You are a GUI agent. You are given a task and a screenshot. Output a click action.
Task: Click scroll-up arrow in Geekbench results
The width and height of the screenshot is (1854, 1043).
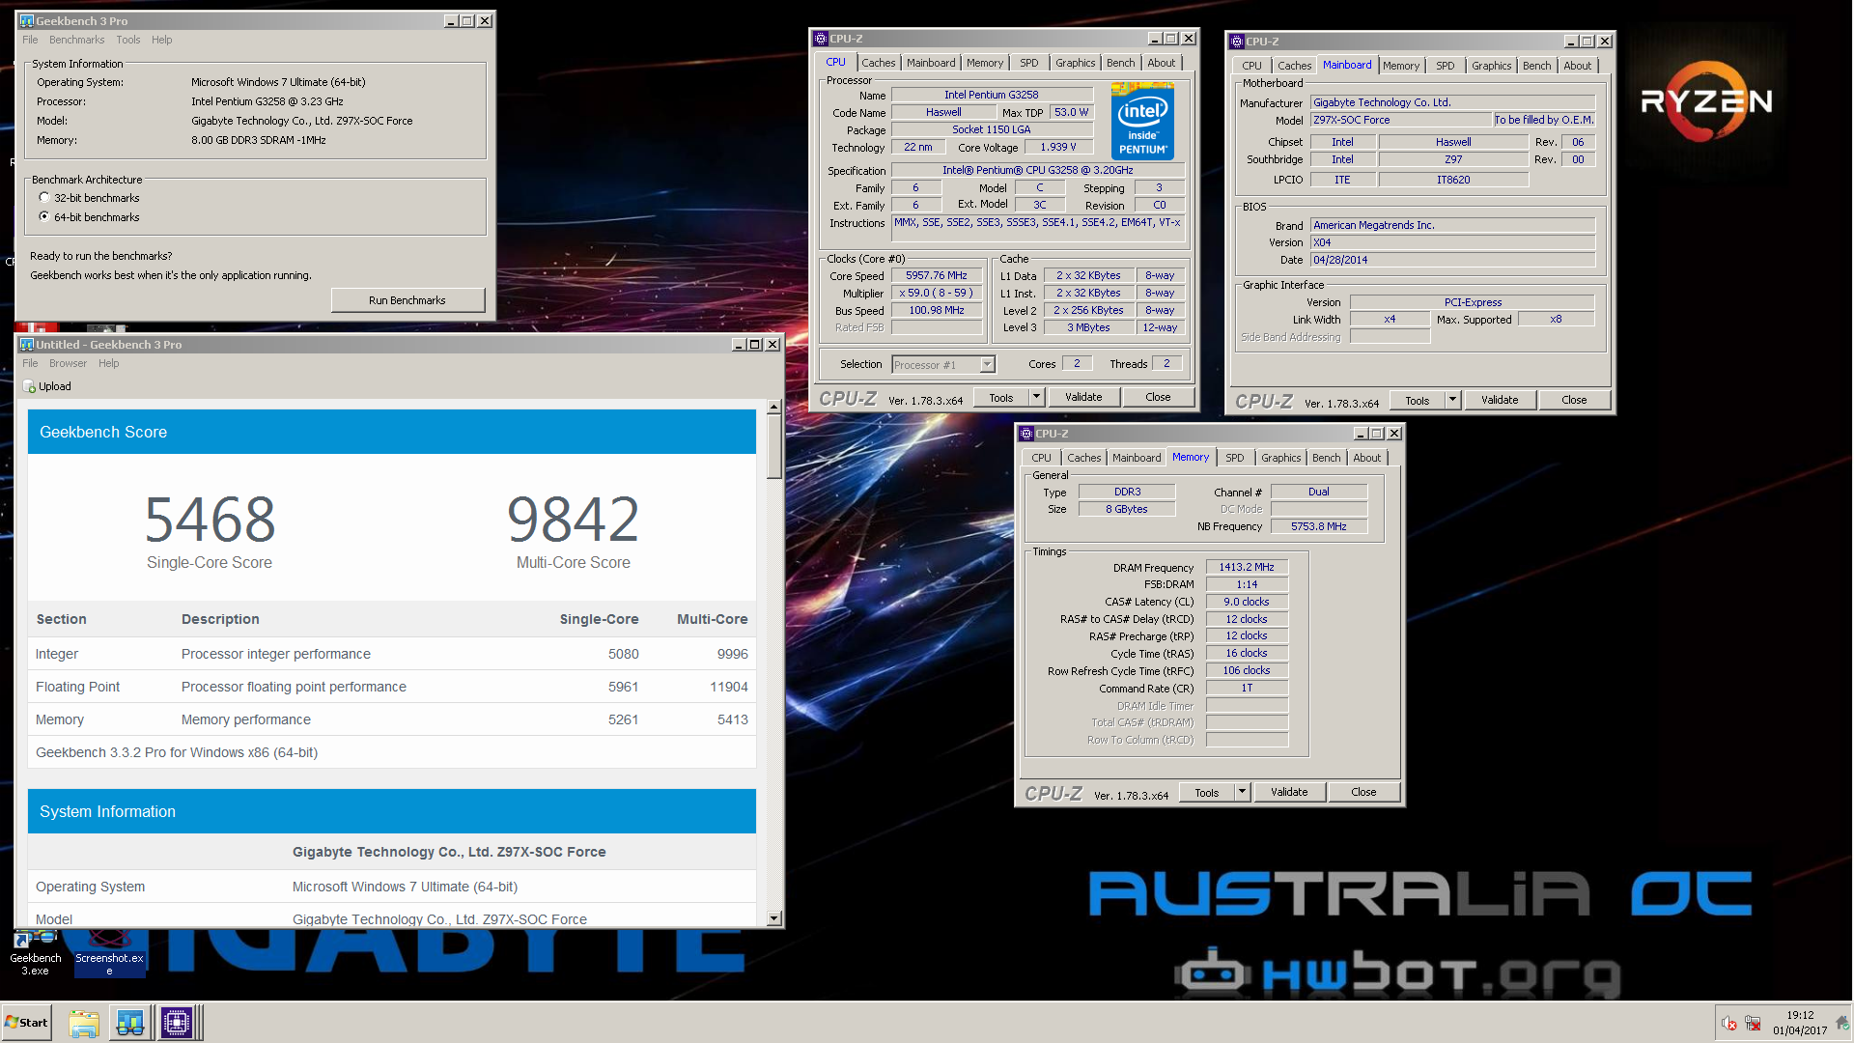(773, 408)
